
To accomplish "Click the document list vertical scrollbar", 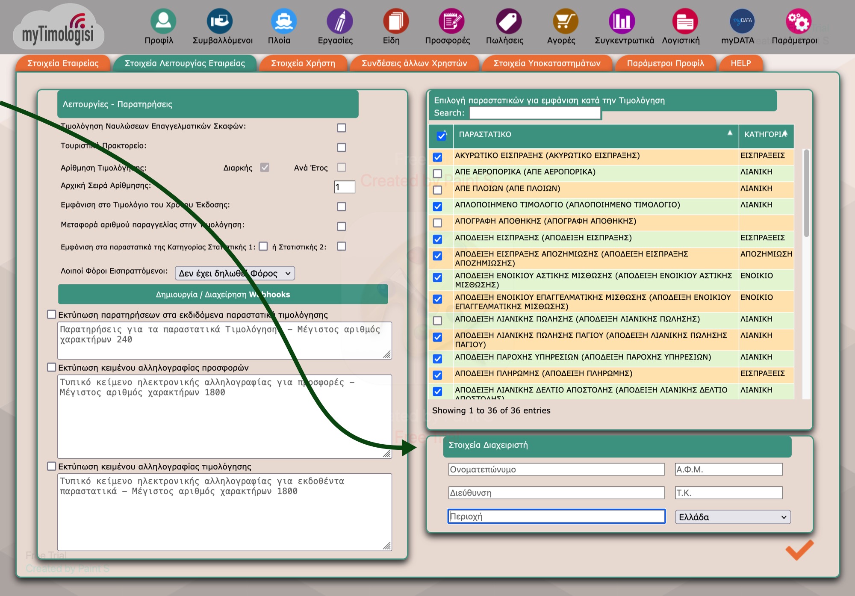I will click(806, 192).
